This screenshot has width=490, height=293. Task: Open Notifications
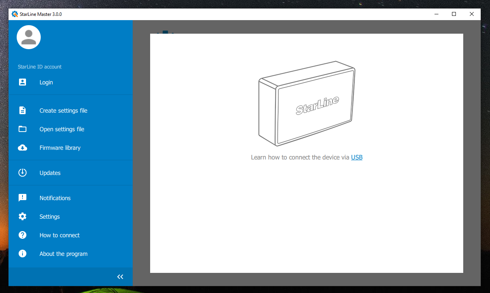(71, 198)
